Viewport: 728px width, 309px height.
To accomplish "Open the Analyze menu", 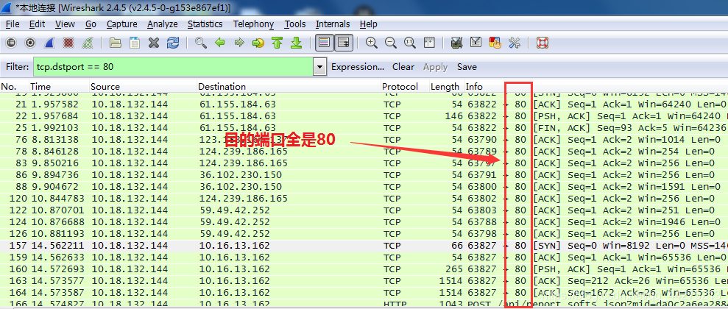I will (x=163, y=24).
